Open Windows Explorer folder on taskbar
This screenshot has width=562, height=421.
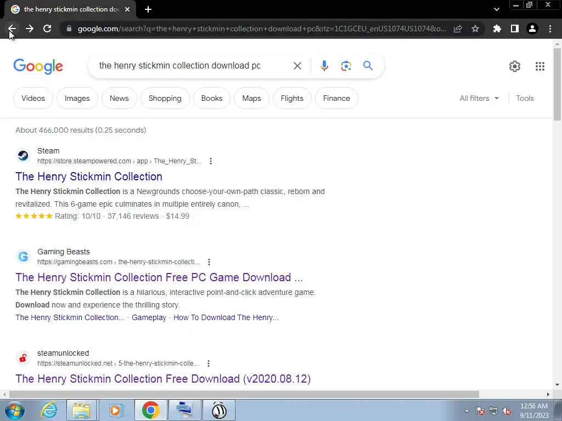click(x=81, y=410)
